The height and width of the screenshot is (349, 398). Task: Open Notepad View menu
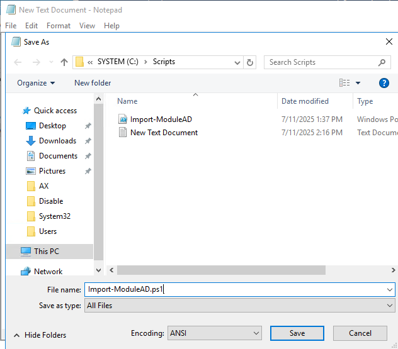click(87, 26)
